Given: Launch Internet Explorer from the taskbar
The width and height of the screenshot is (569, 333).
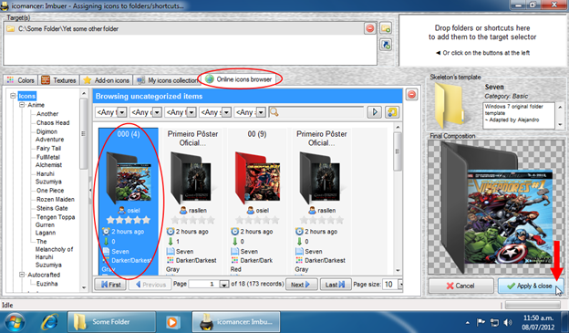Looking at the screenshot, I should [x=50, y=322].
